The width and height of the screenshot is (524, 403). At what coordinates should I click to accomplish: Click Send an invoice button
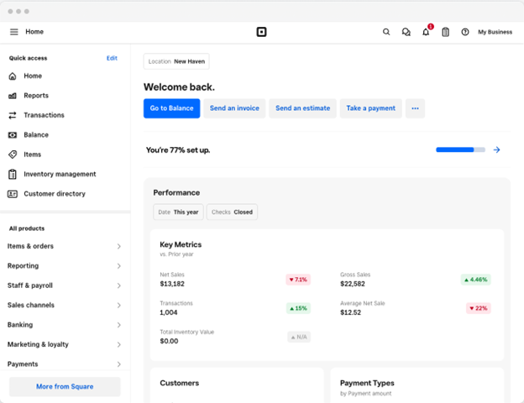point(234,108)
